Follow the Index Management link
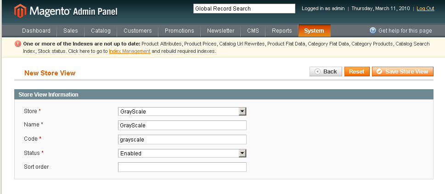 coord(130,51)
